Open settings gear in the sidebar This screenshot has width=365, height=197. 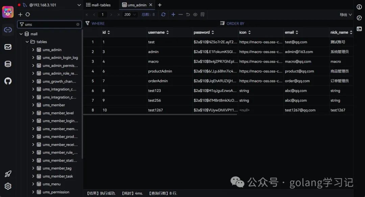8,186
